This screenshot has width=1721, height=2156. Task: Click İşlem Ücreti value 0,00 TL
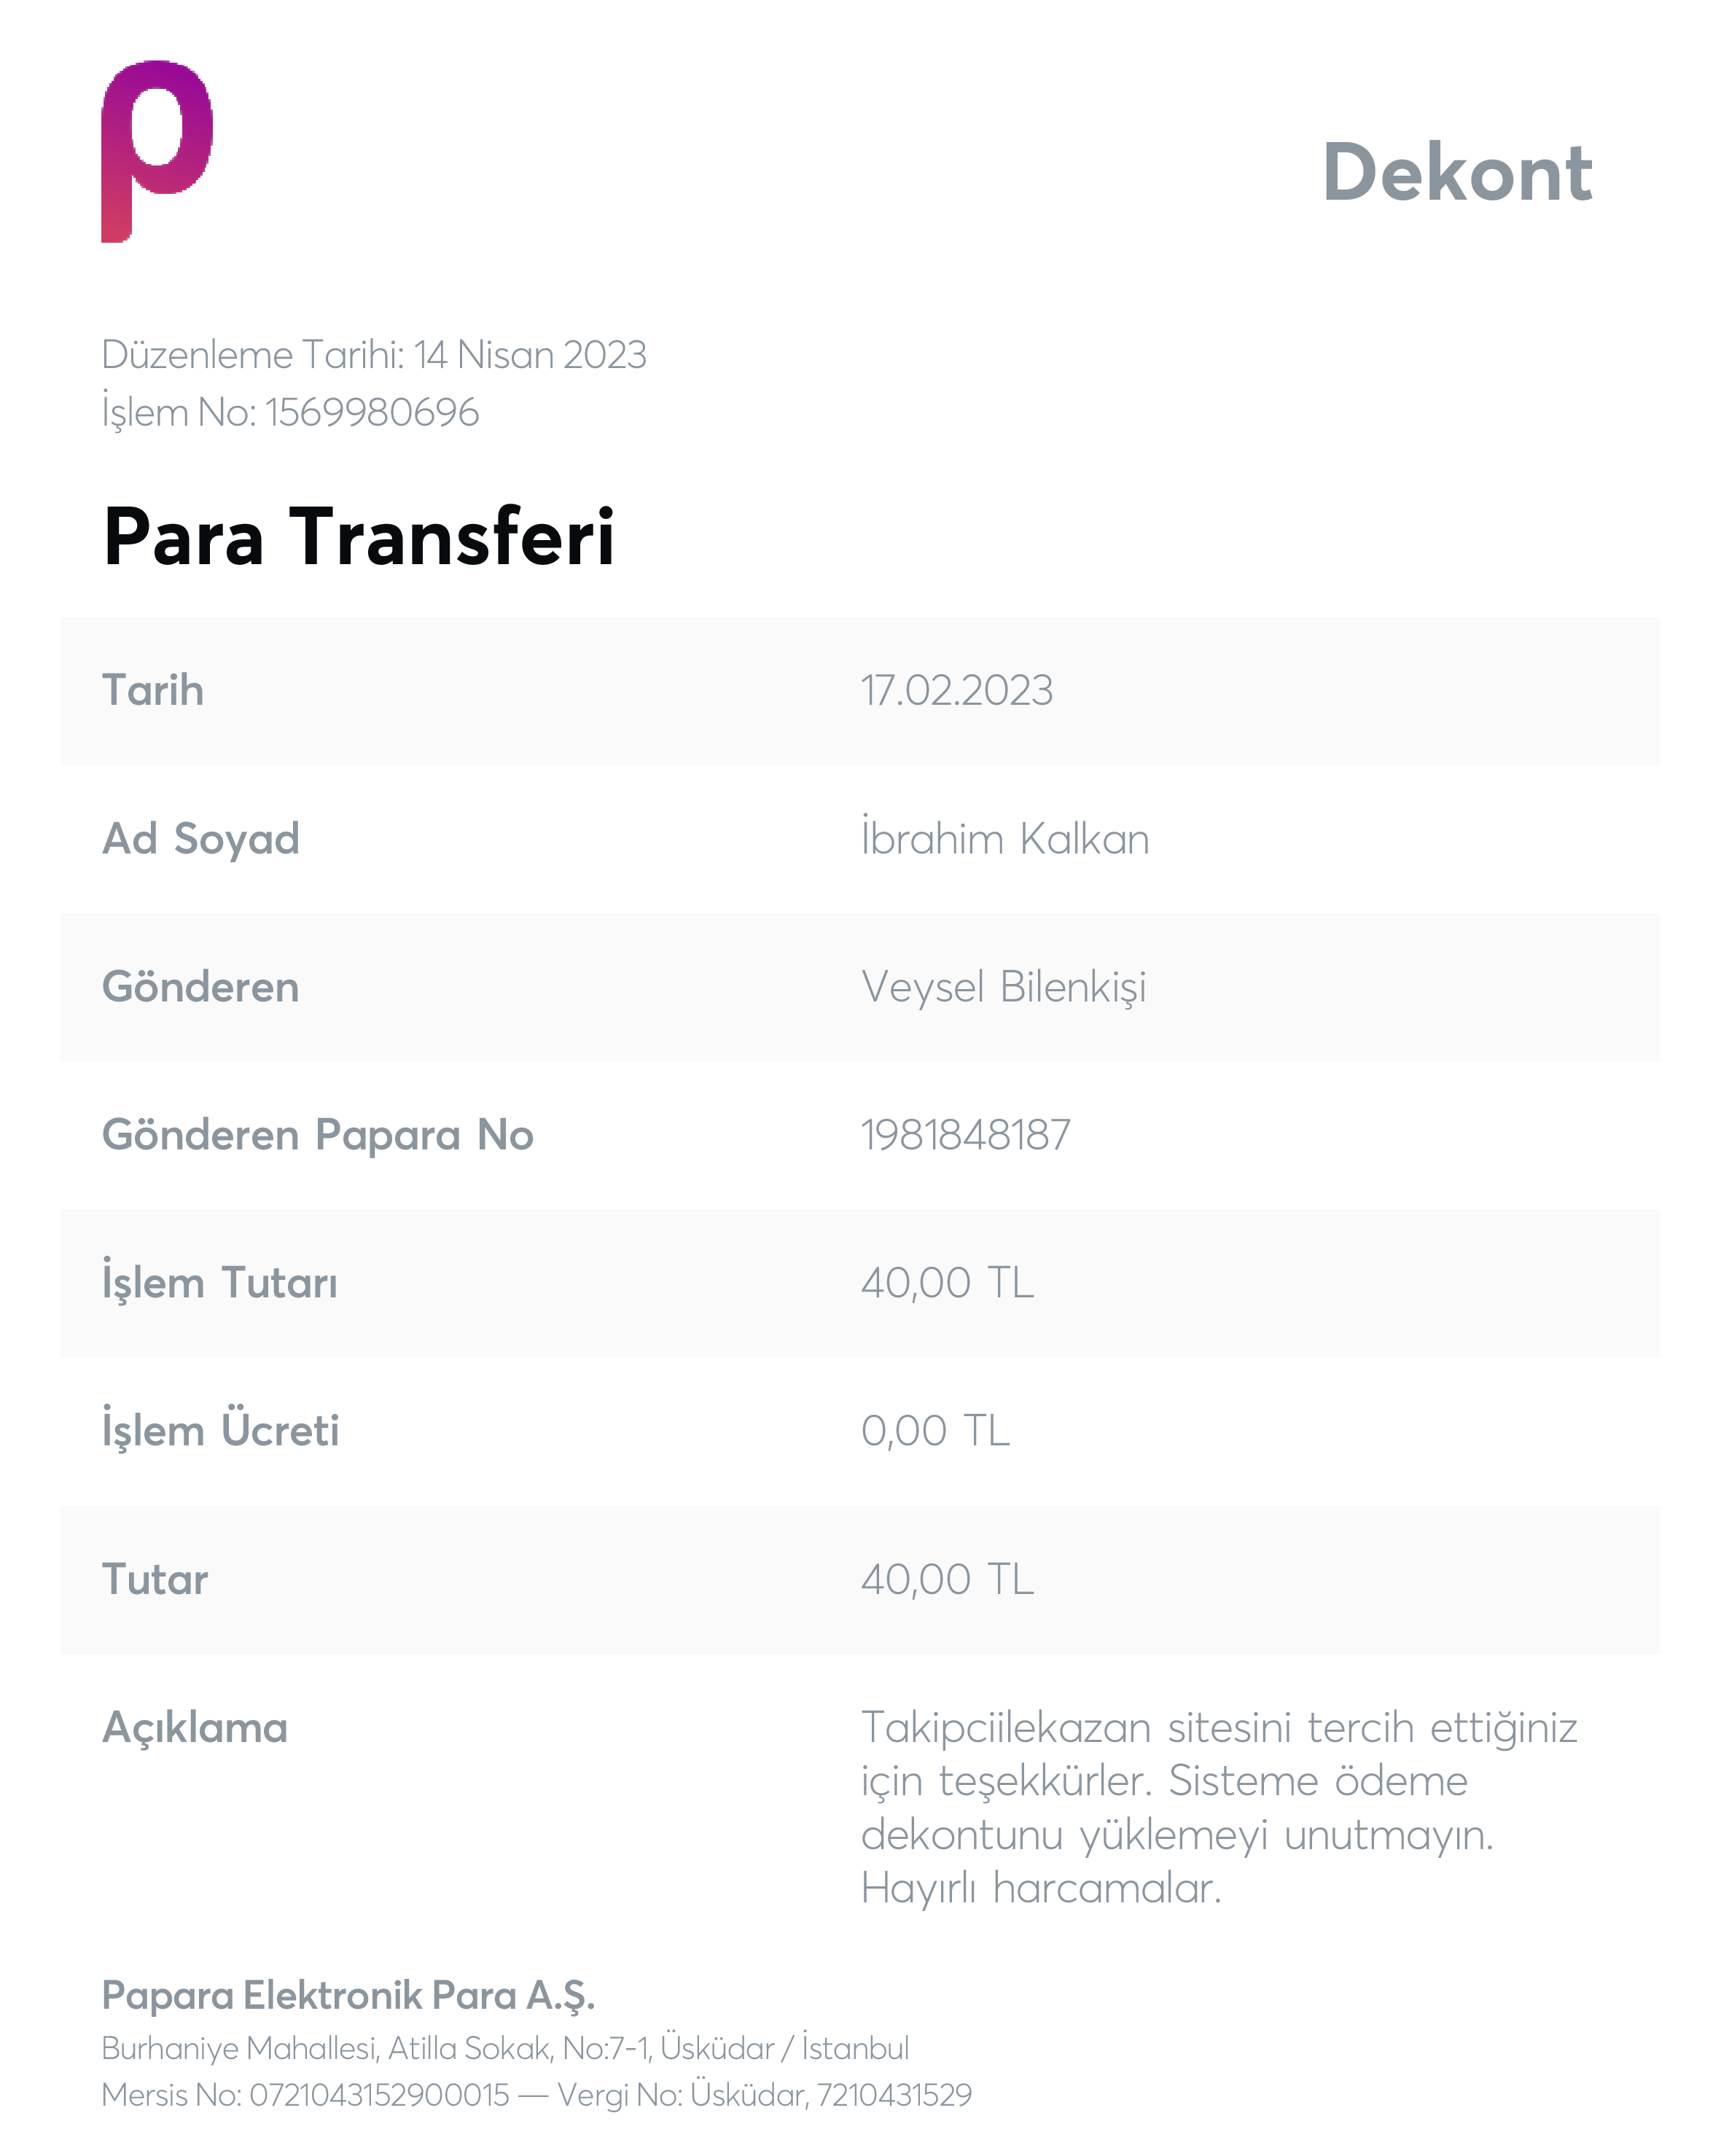click(x=935, y=1431)
